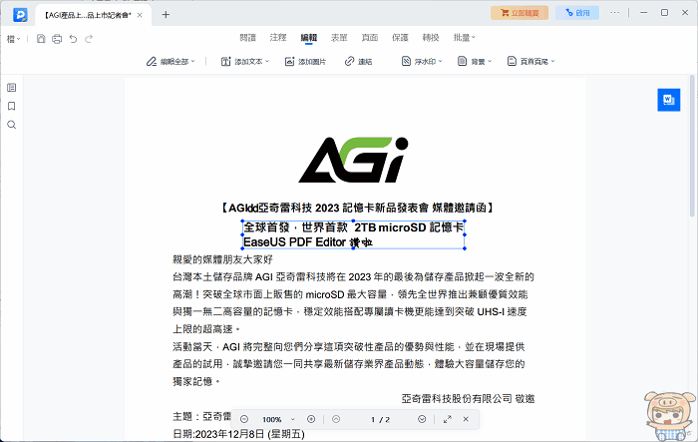This screenshot has height=442, width=698.
Task: Expand the 編輯全部 dropdown arrow
Action: point(193,62)
